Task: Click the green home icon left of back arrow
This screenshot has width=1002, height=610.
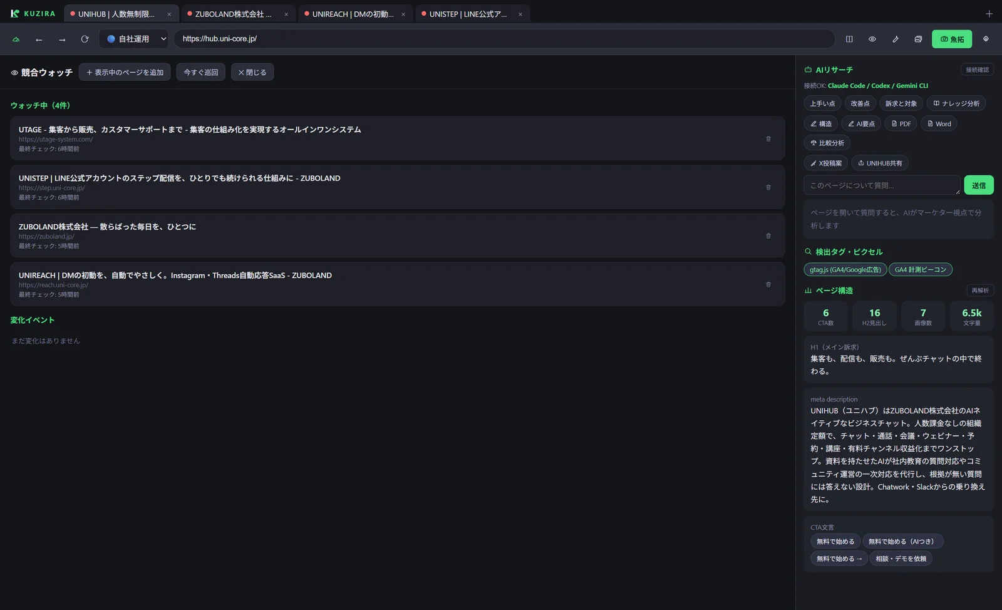Action: [x=16, y=39]
